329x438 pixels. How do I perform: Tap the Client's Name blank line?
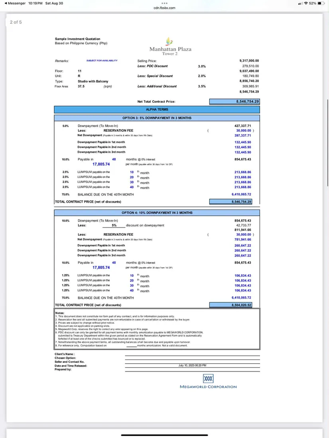pyautogui.click(x=192, y=354)
